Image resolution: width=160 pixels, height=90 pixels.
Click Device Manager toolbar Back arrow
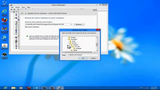(x=11, y=9)
